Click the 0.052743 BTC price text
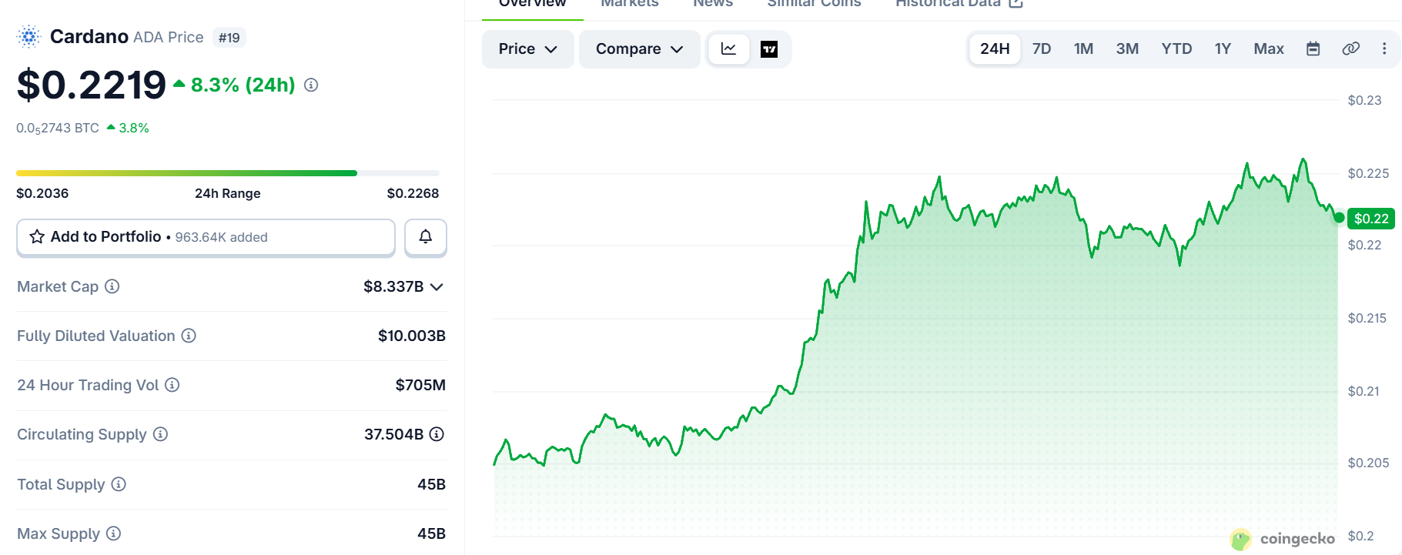 tap(58, 129)
